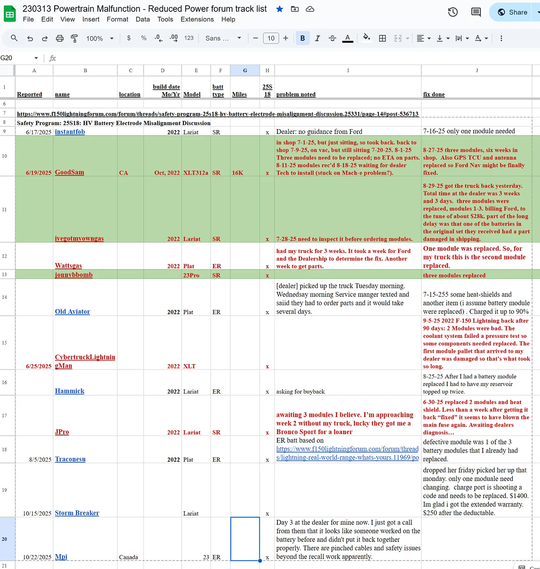
Task: Toggle italic formatting button
Action: pos(318,39)
